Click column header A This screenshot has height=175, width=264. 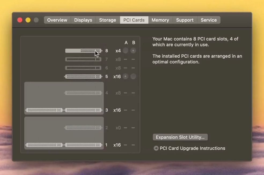(x=126, y=43)
